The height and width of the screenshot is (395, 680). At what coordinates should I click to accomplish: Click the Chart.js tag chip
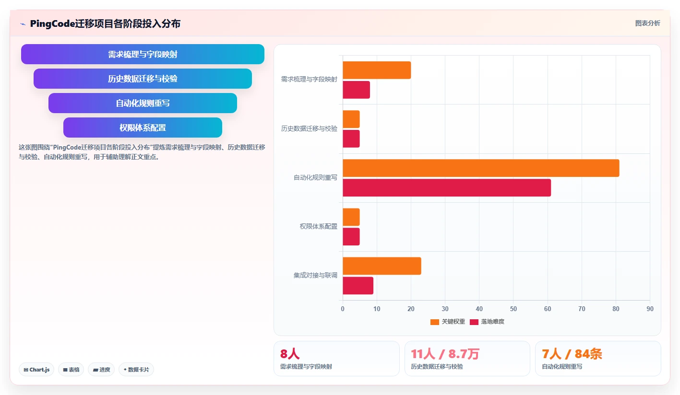coord(37,370)
